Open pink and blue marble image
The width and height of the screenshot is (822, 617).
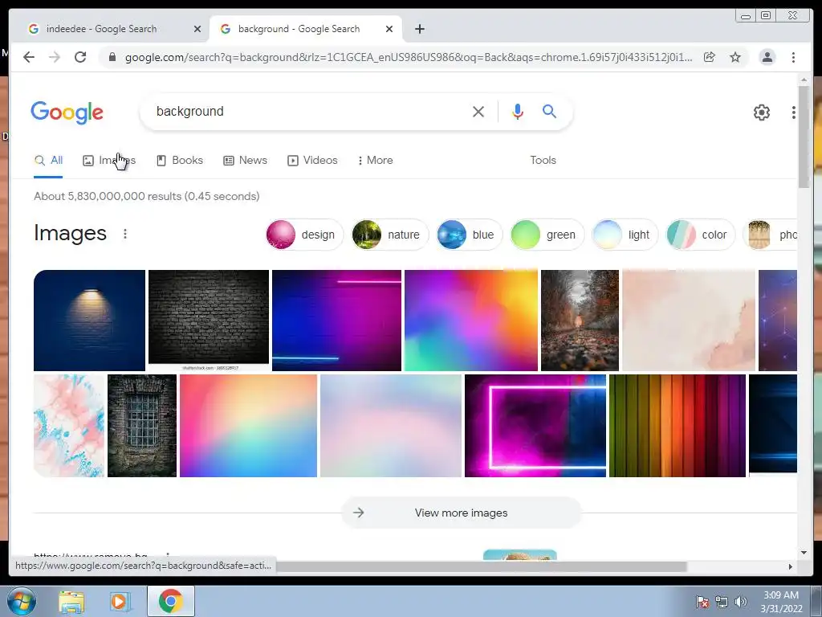coord(69,426)
